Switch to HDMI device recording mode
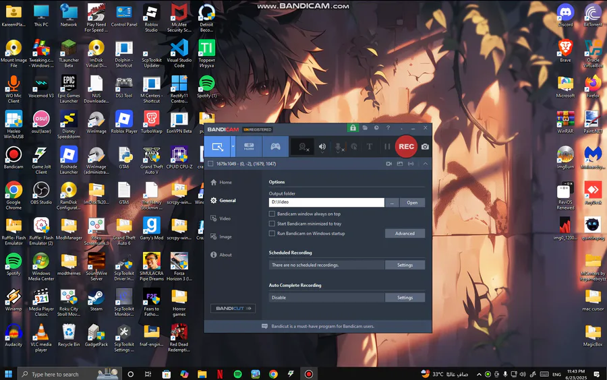This screenshot has height=380, width=607. click(x=249, y=146)
